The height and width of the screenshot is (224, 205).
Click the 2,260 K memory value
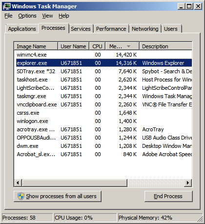click(x=127, y=104)
